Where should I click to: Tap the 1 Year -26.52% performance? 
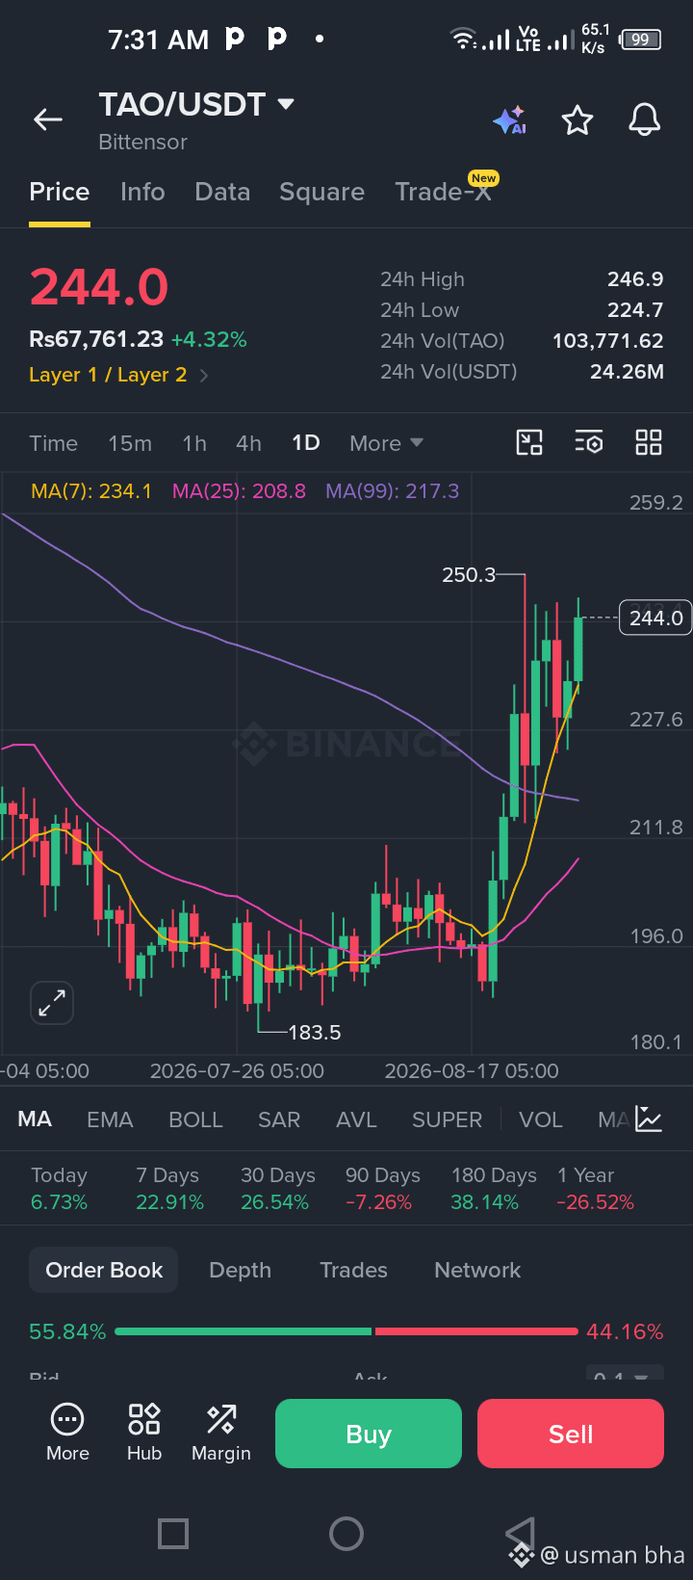[595, 1189]
